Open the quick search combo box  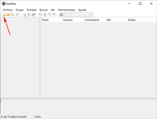pos(79,15)
